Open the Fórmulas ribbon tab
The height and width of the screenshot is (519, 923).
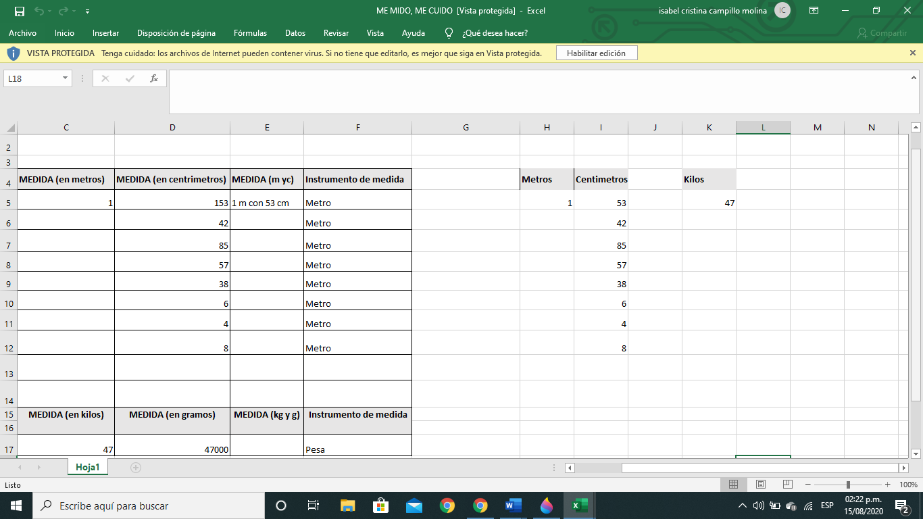point(250,33)
